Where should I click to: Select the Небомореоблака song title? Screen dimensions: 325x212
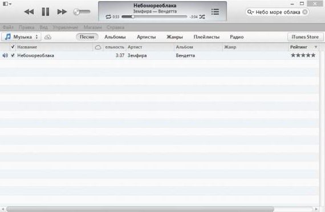coord(36,55)
